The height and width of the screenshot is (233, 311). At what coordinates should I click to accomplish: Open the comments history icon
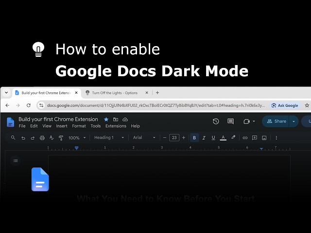tap(230, 121)
